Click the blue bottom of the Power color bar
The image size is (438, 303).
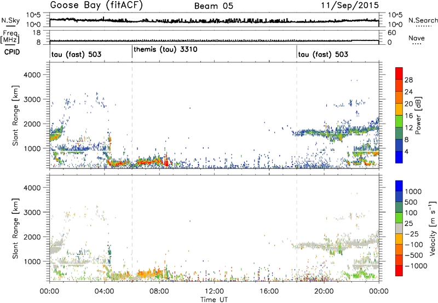399,158
